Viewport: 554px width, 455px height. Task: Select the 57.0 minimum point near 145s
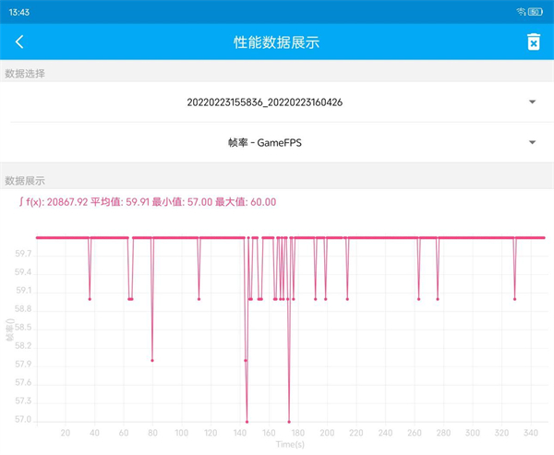click(247, 422)
